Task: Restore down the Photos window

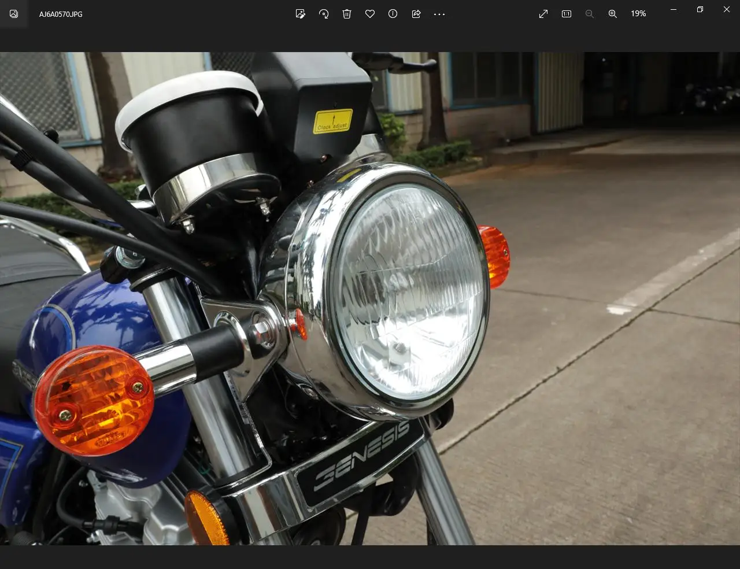Action: pos(700,9)
